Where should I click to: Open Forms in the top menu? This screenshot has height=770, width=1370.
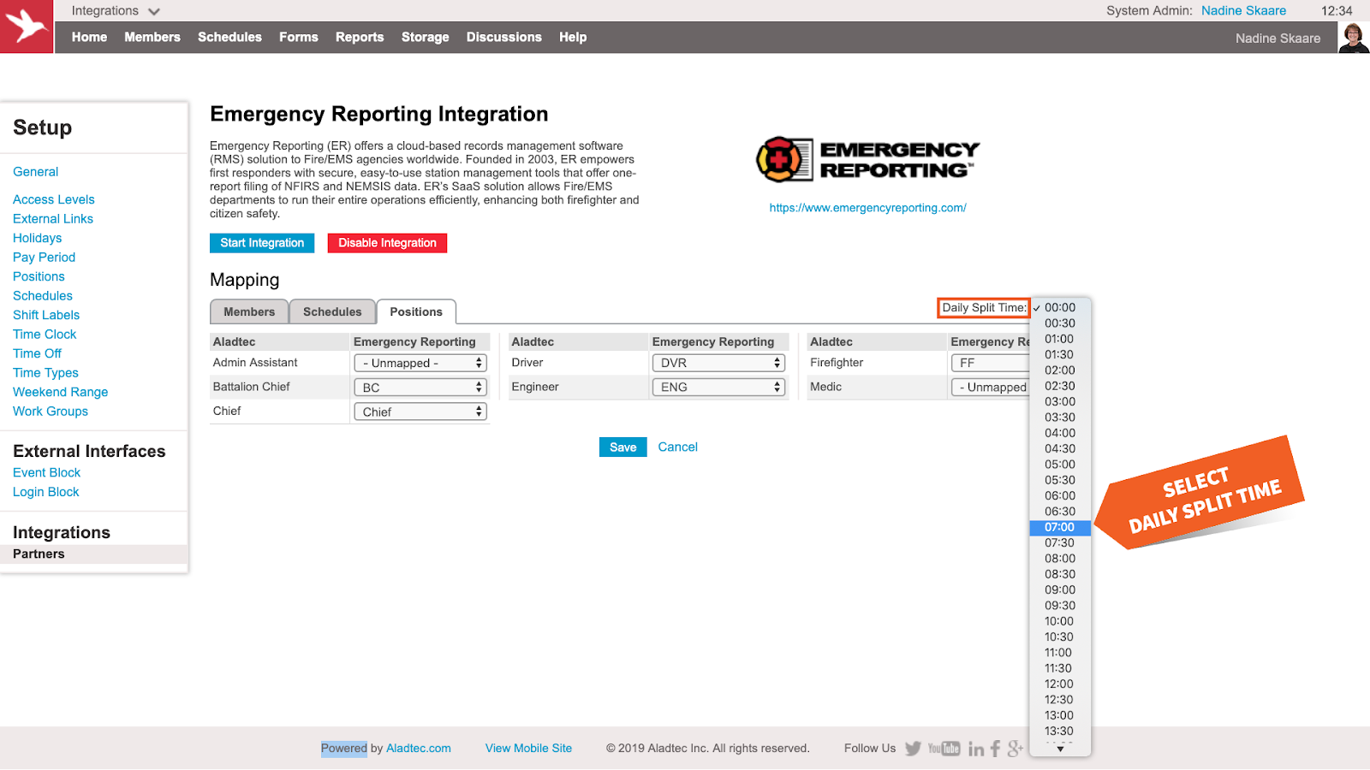(x=299, y=38)
